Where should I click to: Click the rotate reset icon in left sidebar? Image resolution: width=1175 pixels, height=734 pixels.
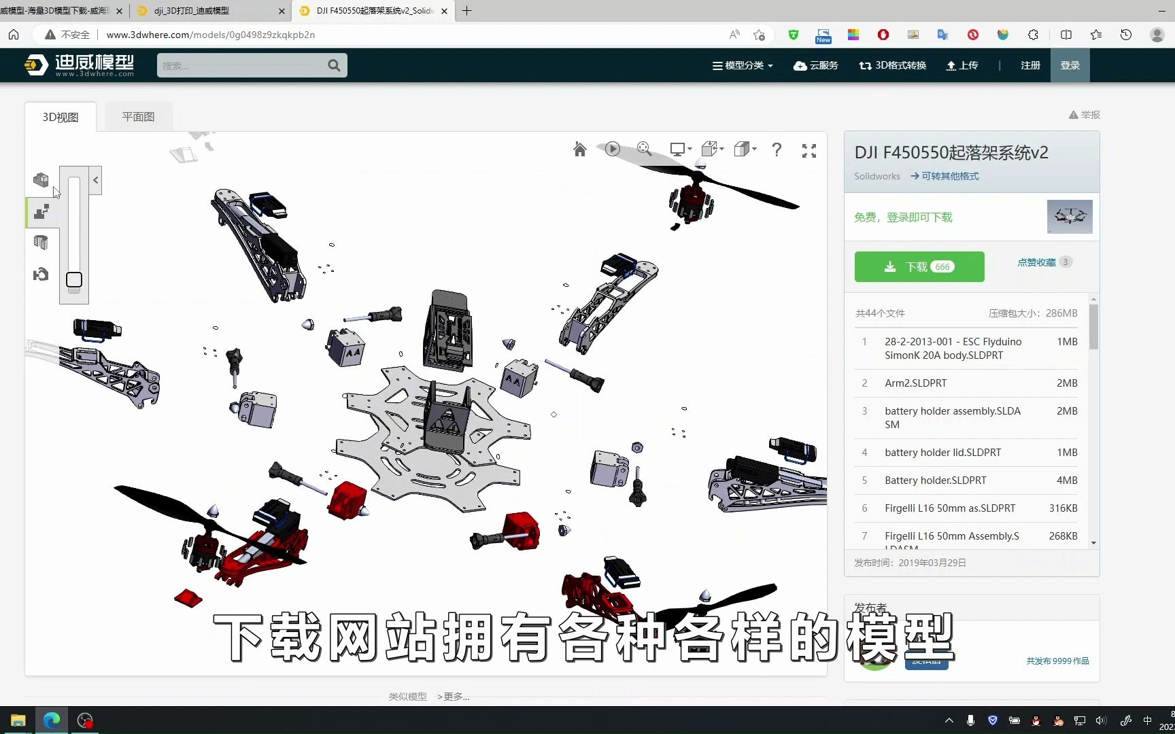pyautogui.click(x=41, y=274)
